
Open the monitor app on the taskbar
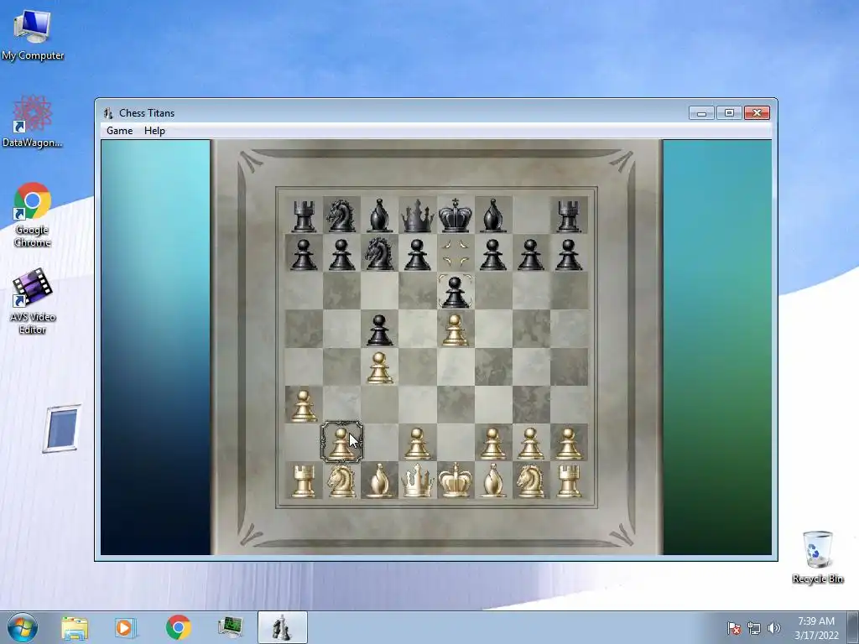[230, 627]
